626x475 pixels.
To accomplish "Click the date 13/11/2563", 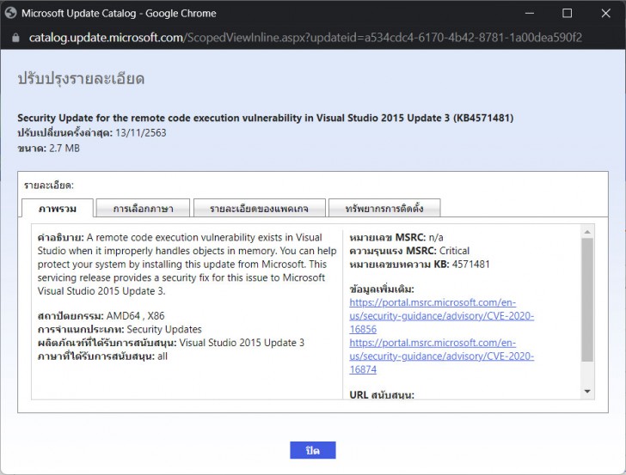I will (x=140, y=133).
